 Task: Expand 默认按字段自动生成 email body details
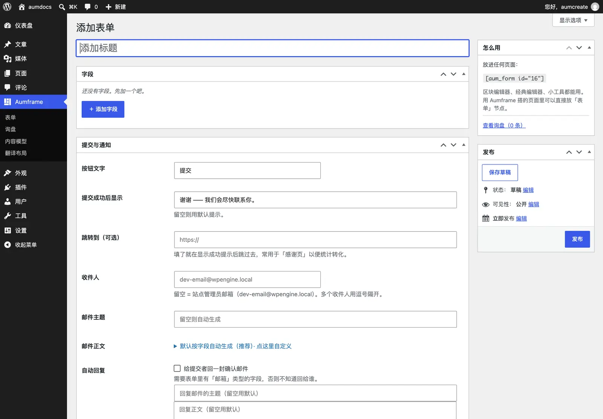233,346
